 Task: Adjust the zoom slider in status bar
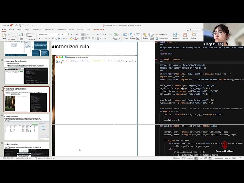pyautogui.click(x=219, y=158)
